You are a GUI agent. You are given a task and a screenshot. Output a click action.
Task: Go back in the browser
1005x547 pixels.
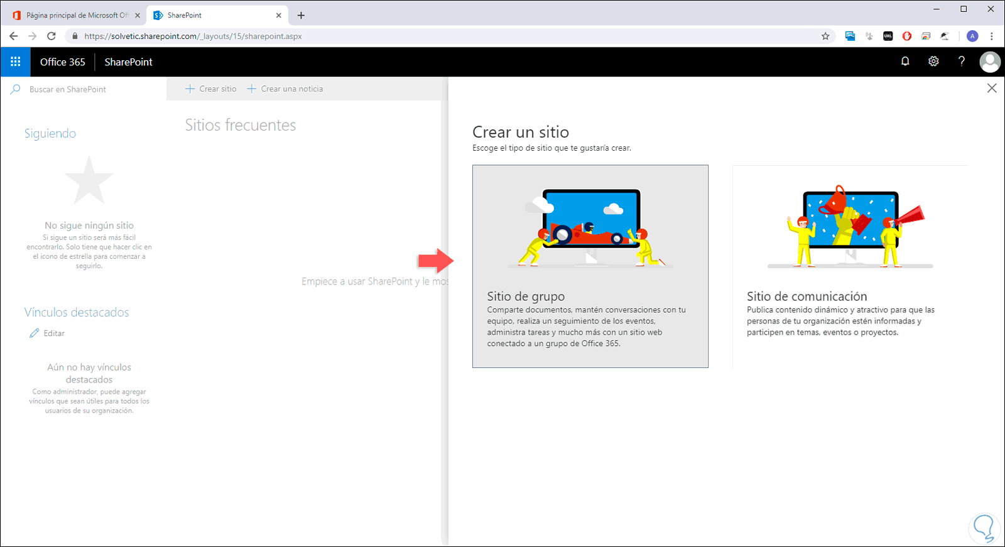coord(14,36)
